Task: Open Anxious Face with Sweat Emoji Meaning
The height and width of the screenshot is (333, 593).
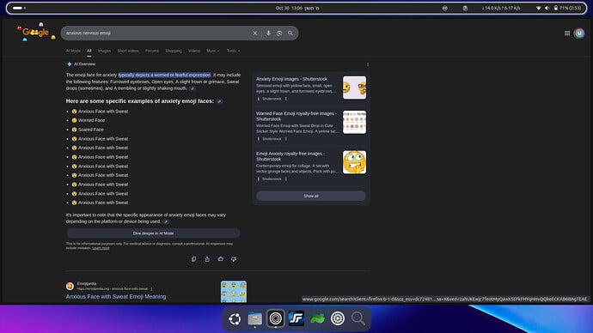Action: click(116, 297)
